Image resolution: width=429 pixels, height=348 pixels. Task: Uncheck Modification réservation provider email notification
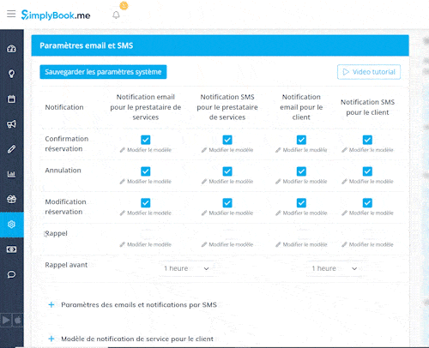point(146,203)
